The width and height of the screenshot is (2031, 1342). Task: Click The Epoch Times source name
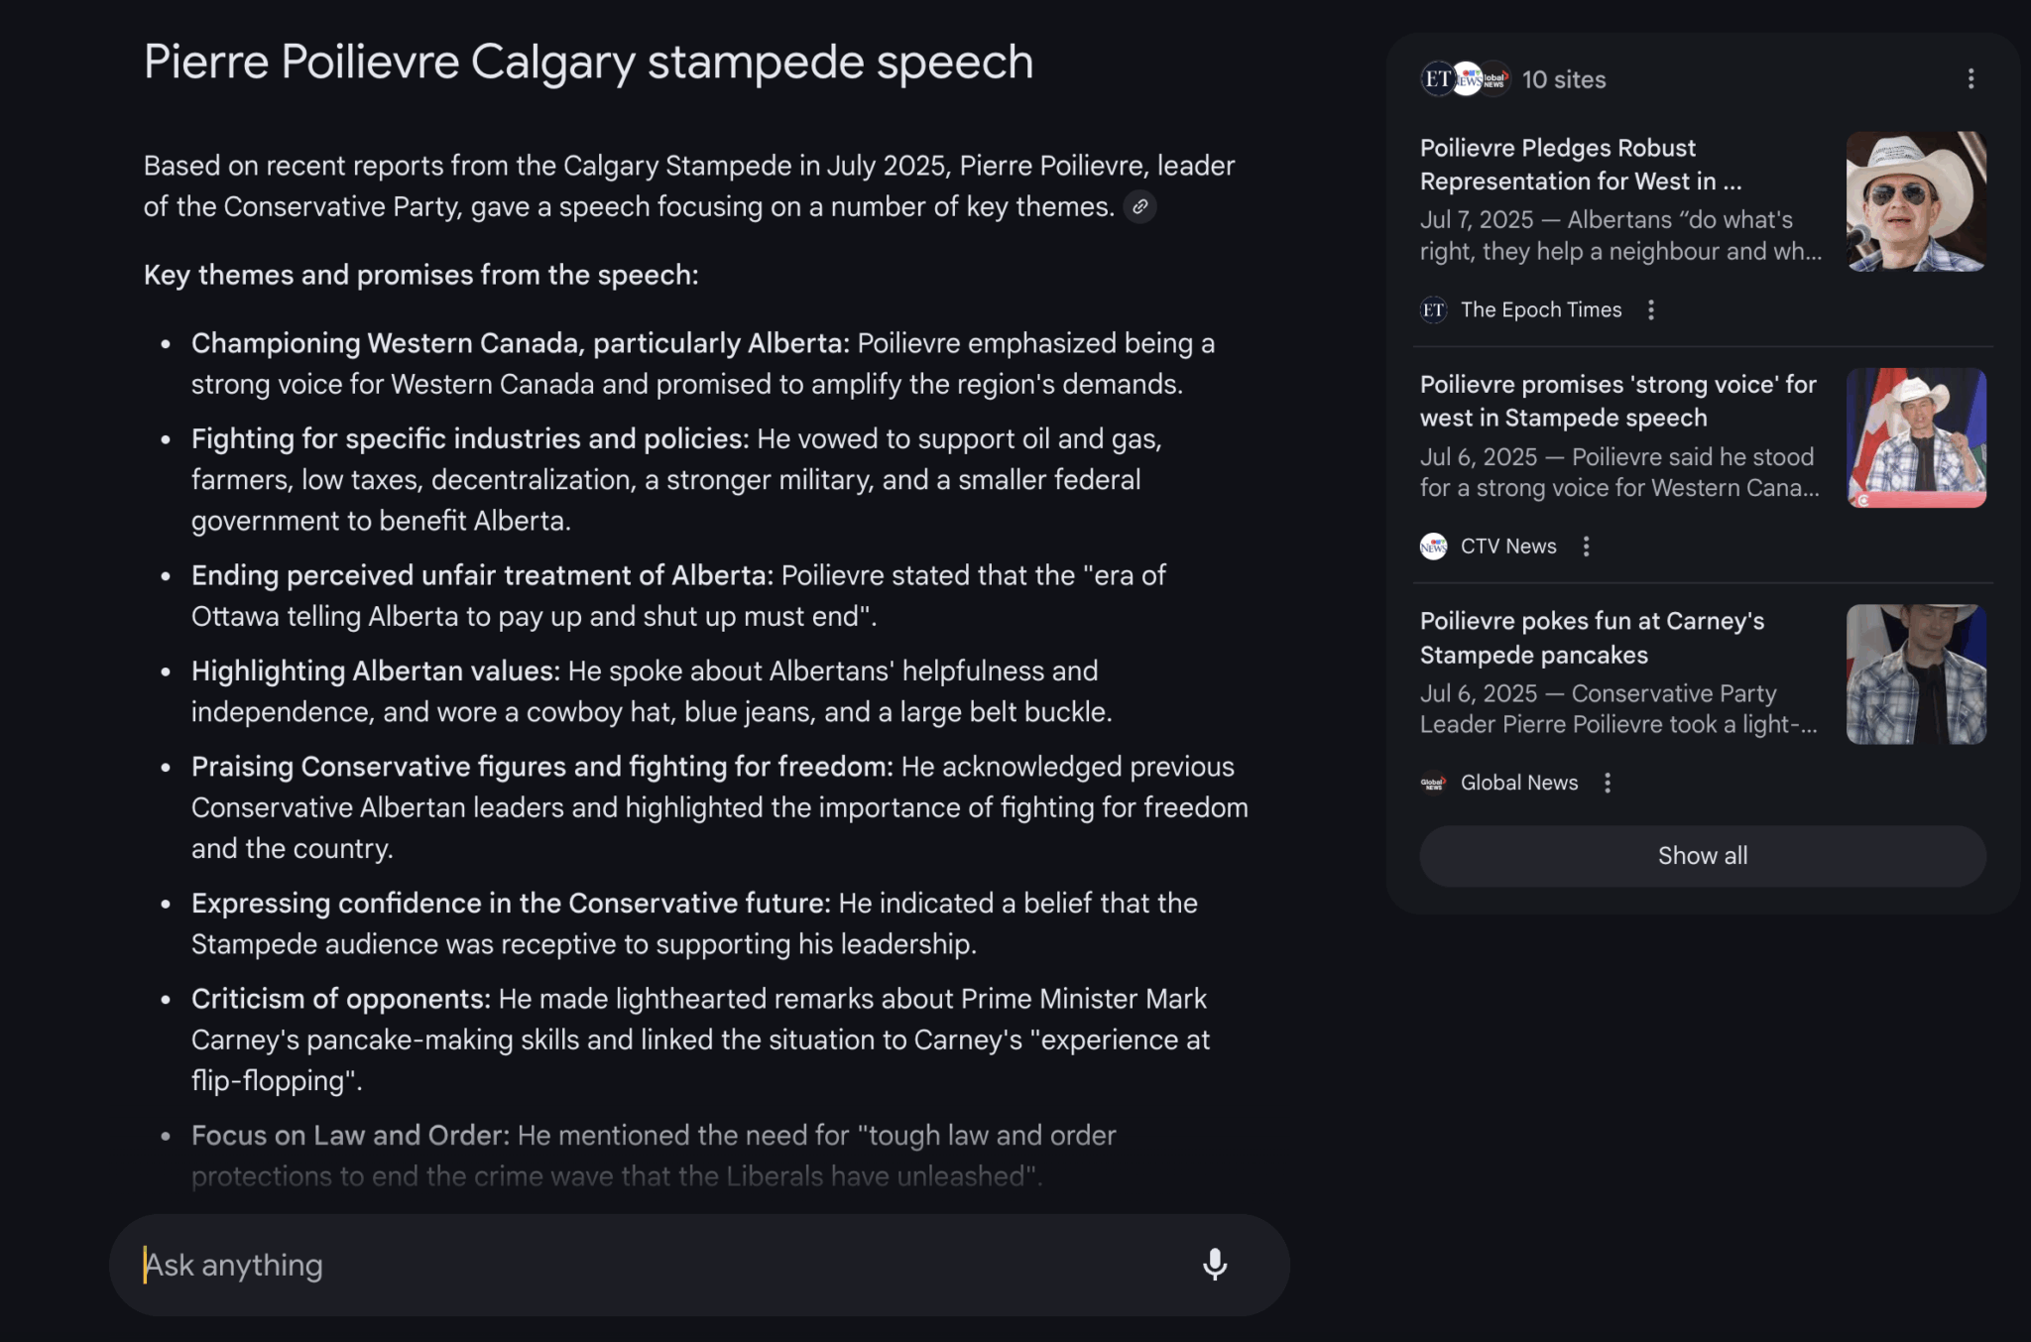click(1541, 309)
